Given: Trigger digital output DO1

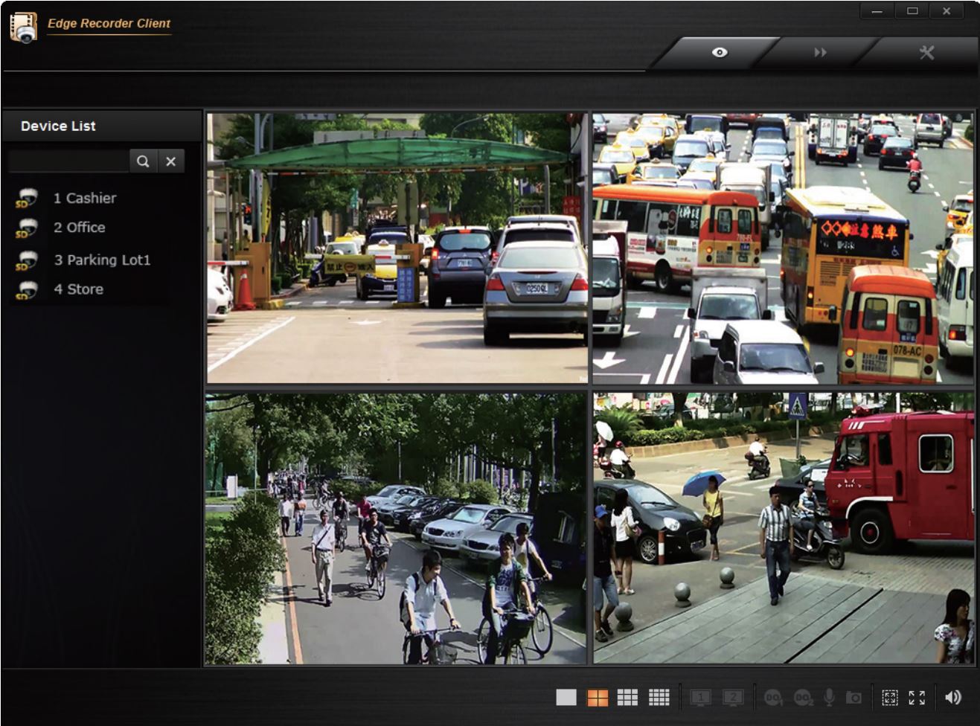Looking at the screenshot, I should click(773, 697).
